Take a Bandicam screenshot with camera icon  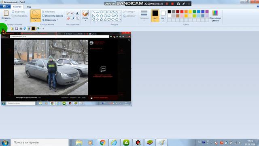click(178, 4)
